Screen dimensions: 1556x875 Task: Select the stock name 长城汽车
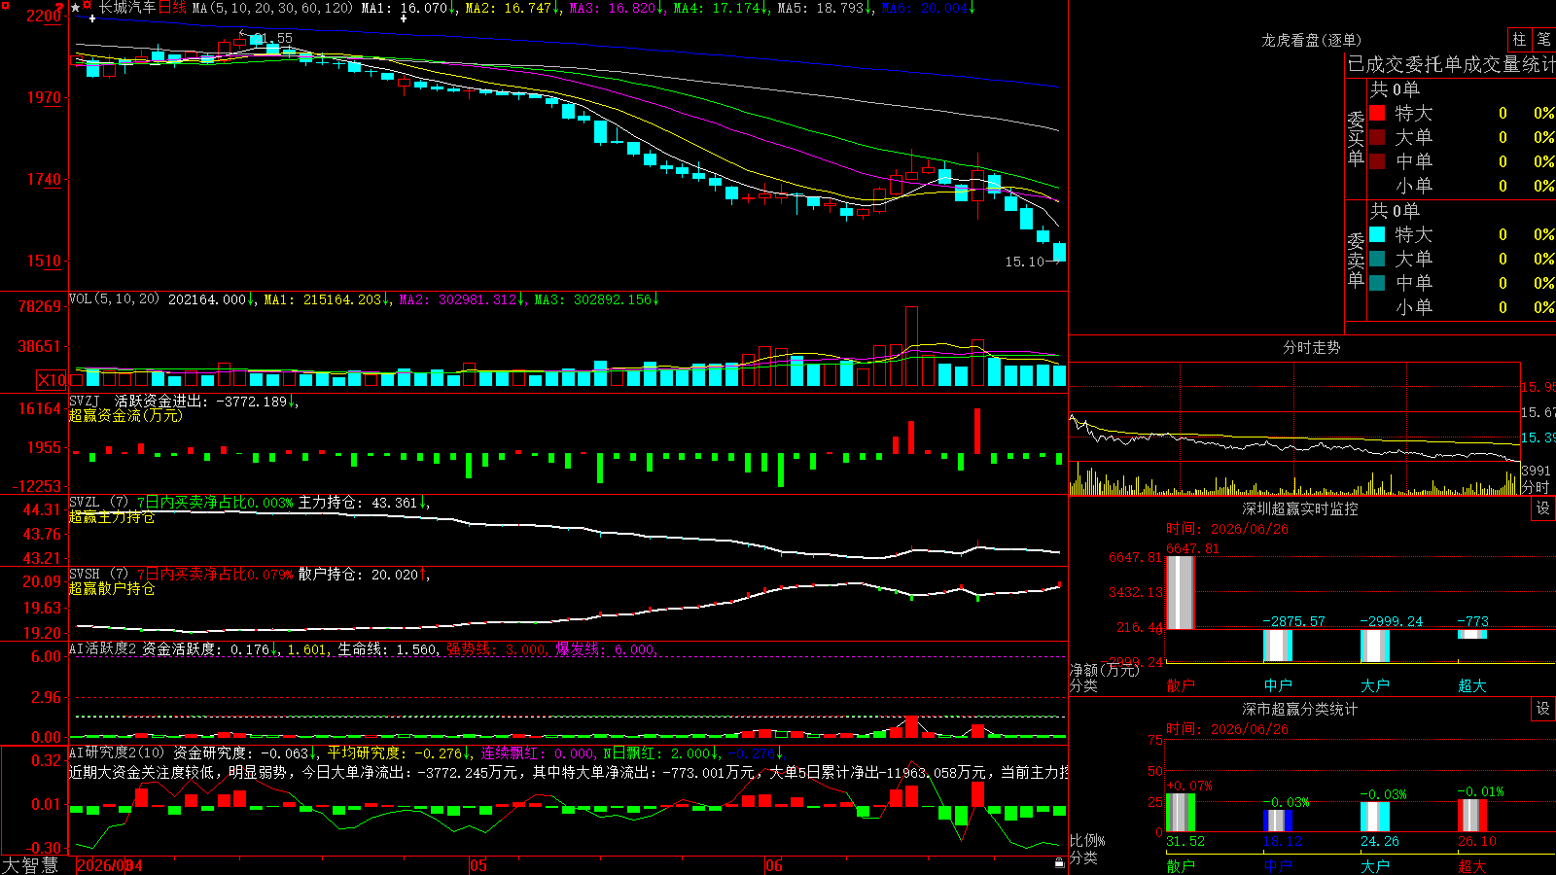pyautogui.click(x=126, y=8)
